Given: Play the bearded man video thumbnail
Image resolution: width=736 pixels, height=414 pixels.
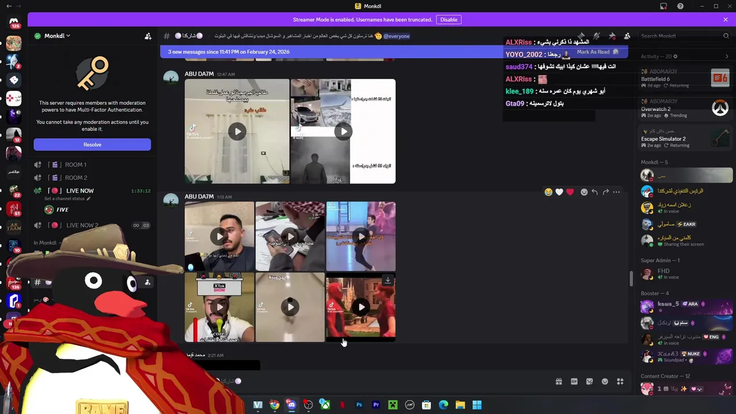Looking at the screenshot, I should tap(219, 236).
